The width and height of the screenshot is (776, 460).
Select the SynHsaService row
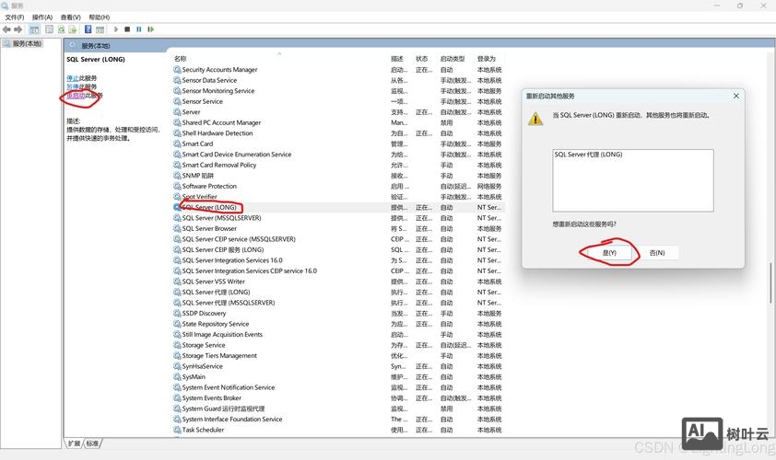[338, 366]
